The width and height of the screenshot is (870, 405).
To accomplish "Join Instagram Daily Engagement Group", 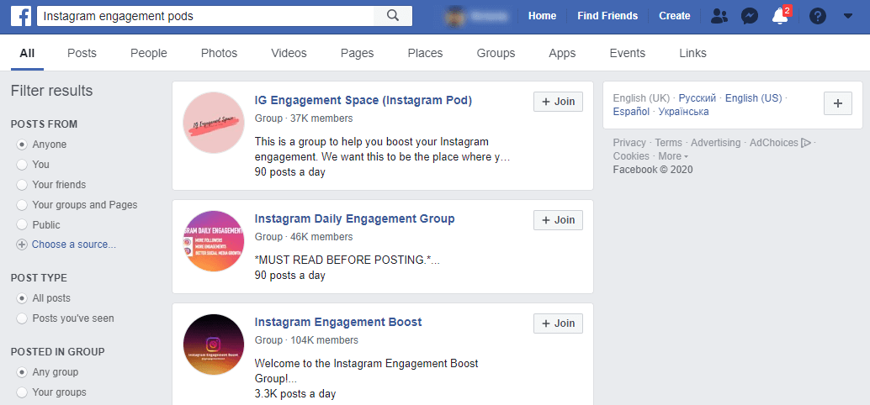I will point(558,220).
